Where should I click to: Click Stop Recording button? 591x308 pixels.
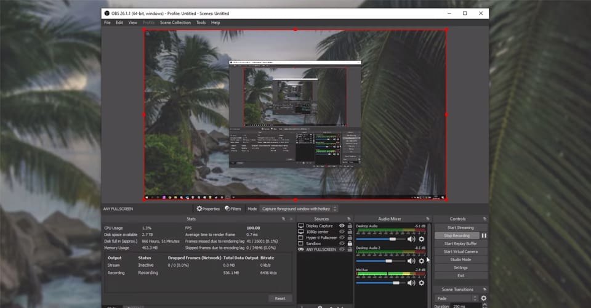click(x=457, y=235)
